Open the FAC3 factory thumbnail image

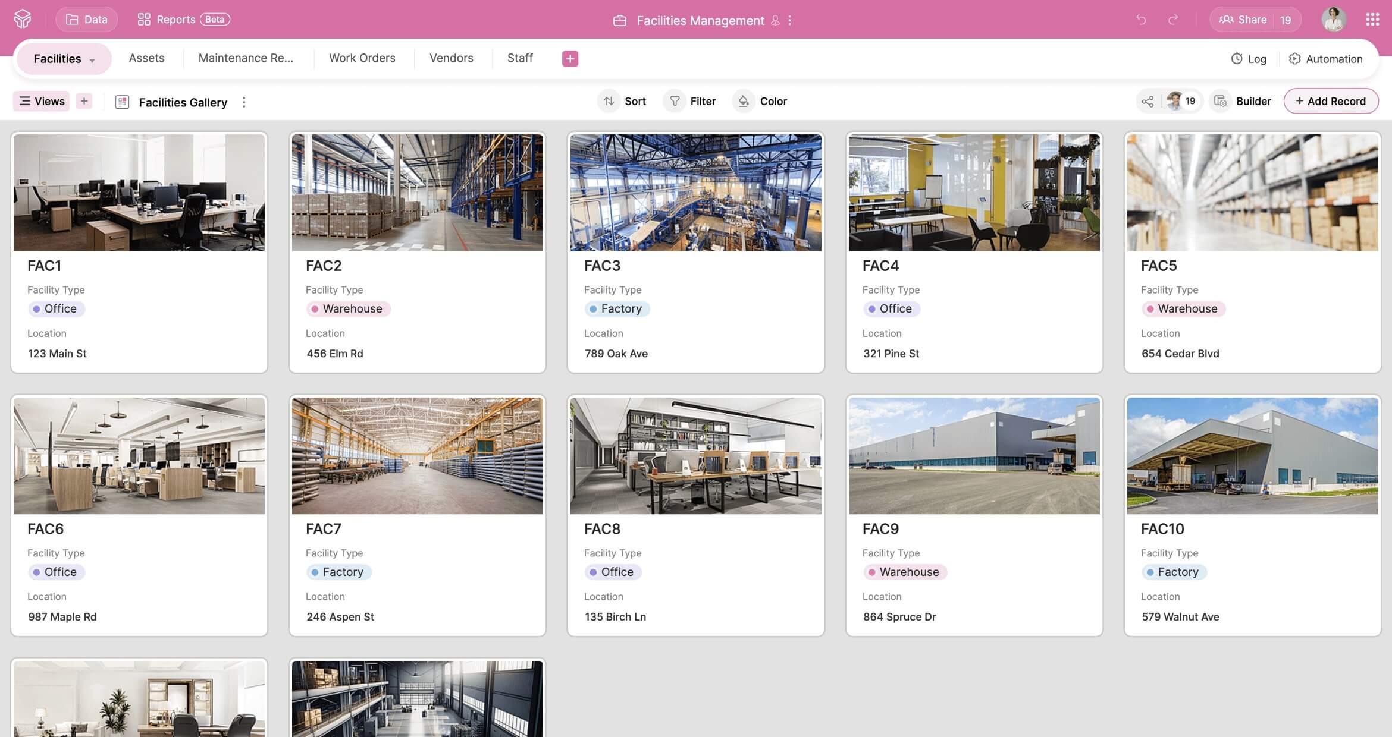695,192
